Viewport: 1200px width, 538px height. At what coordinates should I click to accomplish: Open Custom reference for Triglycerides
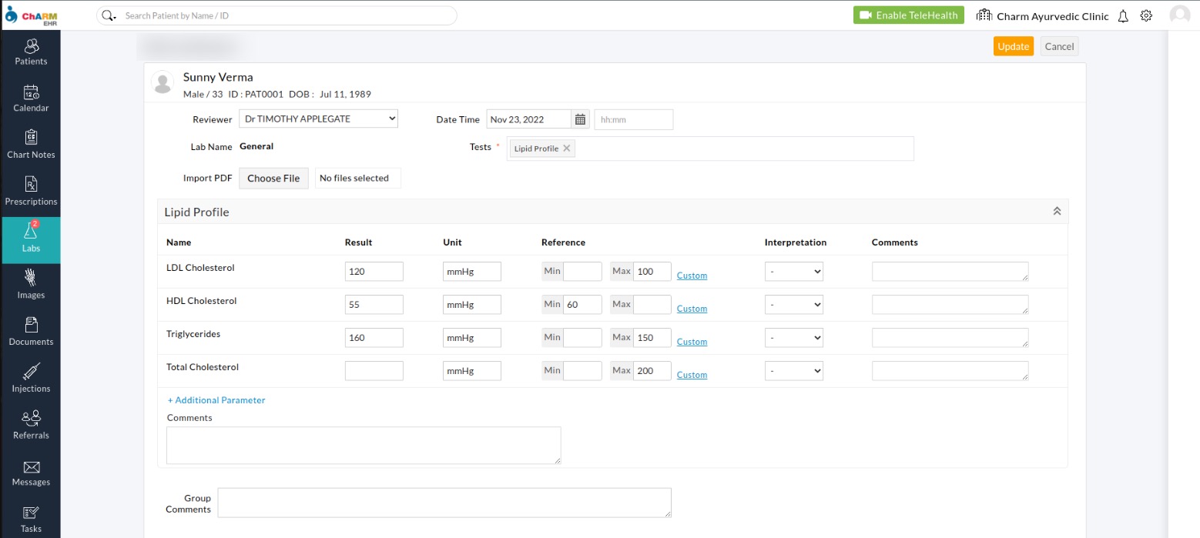point(691,341)
